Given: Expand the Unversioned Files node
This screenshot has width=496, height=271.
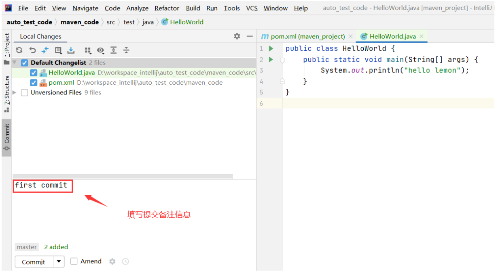Looking at the screenshot, I should pyautogui.click(x=15, y=92).
